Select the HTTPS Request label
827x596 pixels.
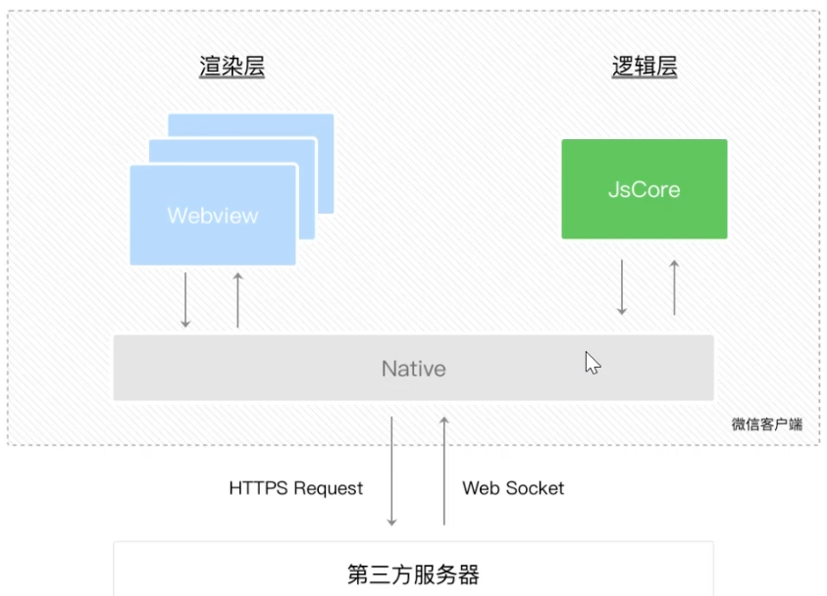(x=296, y=487)
